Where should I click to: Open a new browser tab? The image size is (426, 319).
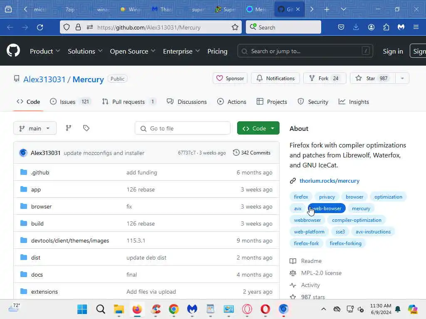click(x=327, y=9)
